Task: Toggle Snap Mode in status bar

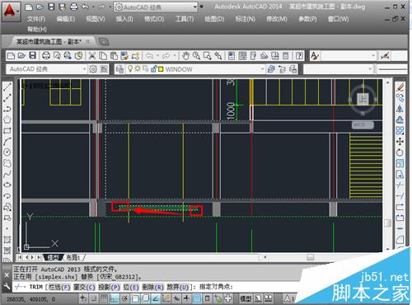Action: (x=94, y=298)
